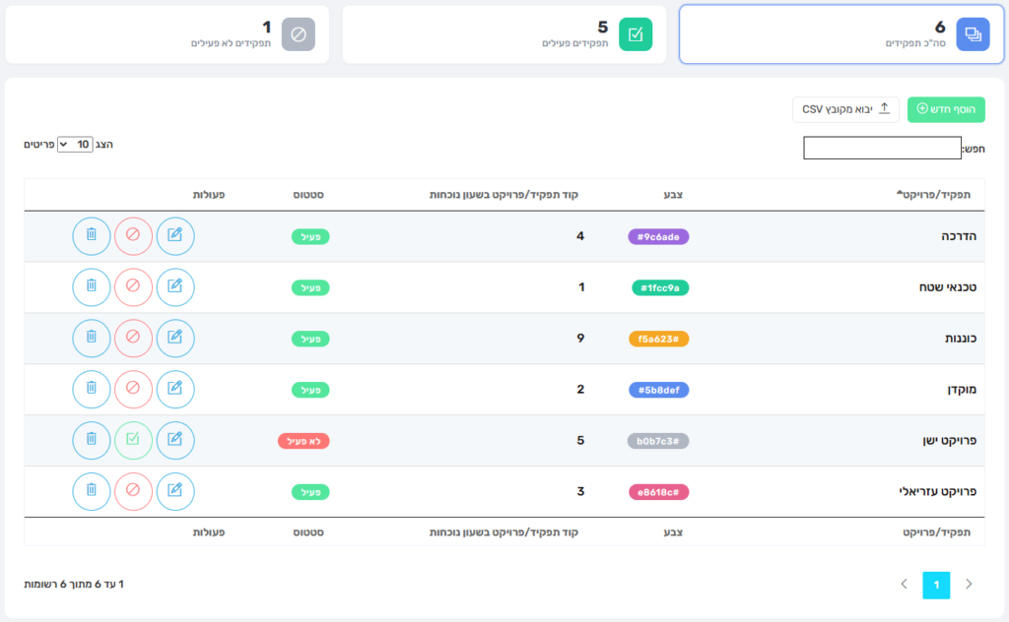Screen dimensions: 1009x622
Task: Focus the חפש search input field
Action: click(882, 148)
